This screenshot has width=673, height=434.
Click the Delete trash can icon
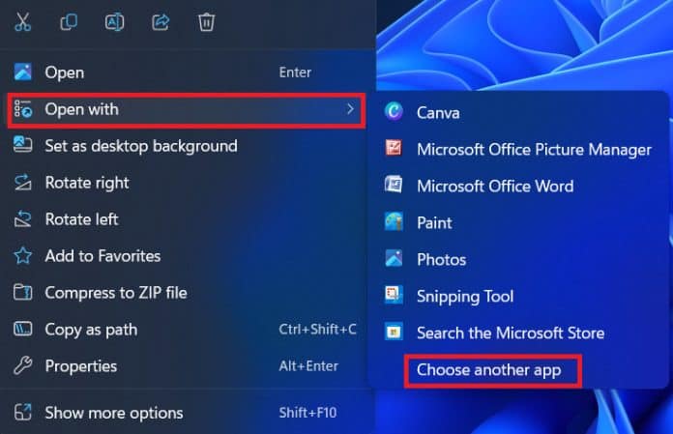click(x=206, y=21)
